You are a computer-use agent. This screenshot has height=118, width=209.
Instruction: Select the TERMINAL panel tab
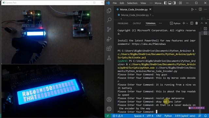click(151, 23)
